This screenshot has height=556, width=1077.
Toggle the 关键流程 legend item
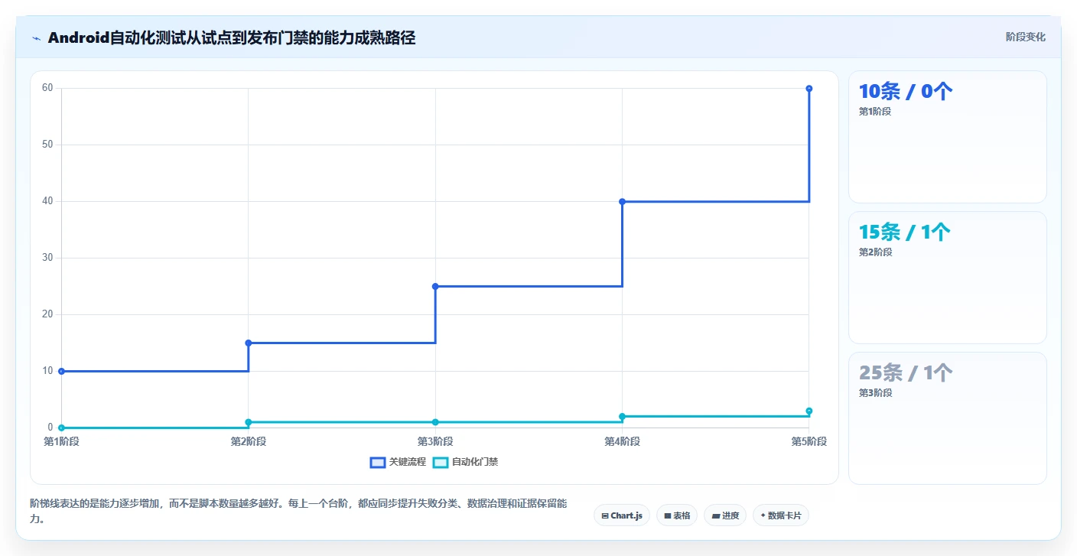398,462
